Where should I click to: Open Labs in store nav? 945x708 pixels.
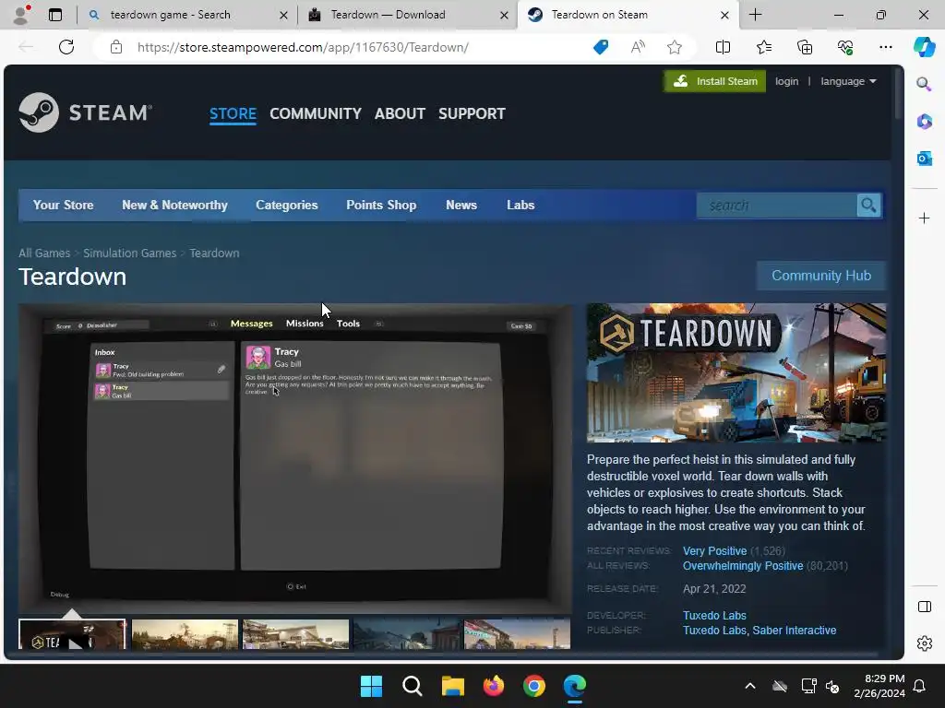click(520, 206)
